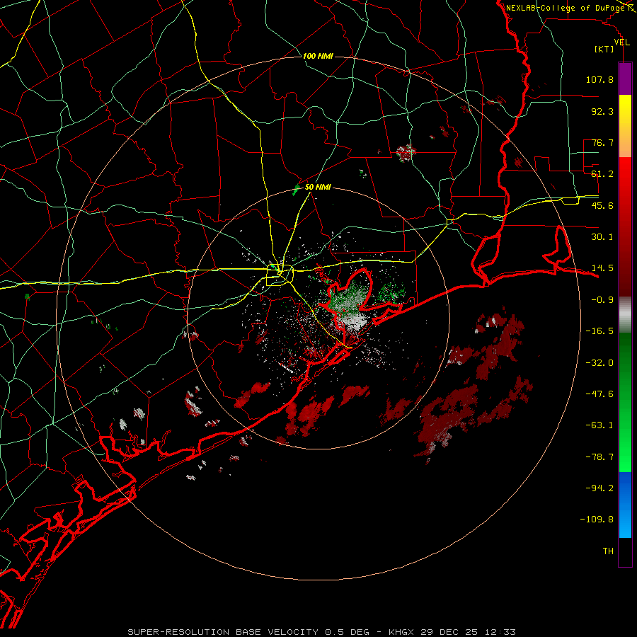Pick the purple segment of the color bar
Image resolution: width=637 pixels, height=637 pixels.
point(625,79)
